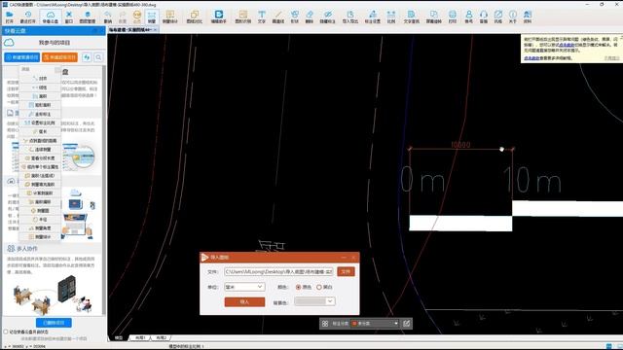
Task: Close the open drawing document tab
Action: point(155,30)
